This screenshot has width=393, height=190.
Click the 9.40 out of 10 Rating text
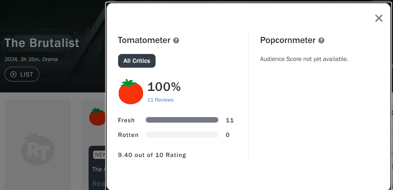point(152,155)
